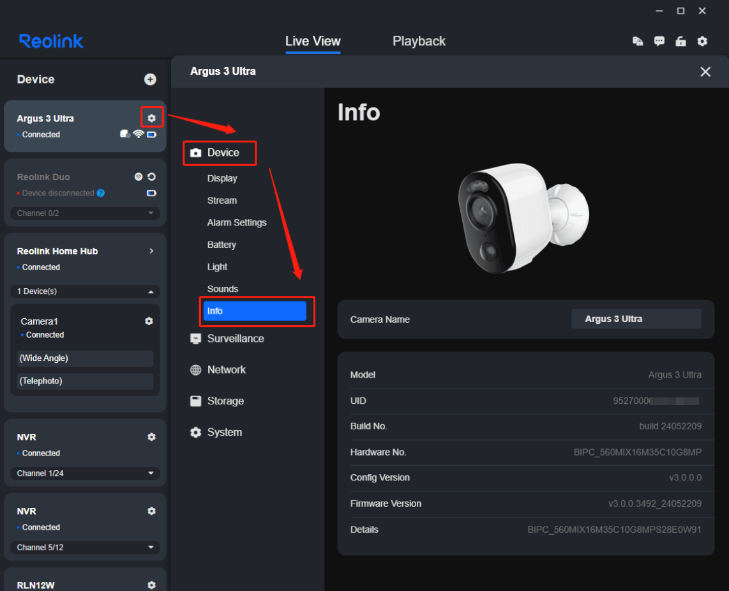Click the Model value Argus 3 Ultra
729x591 pixels.
click(675, 375)
